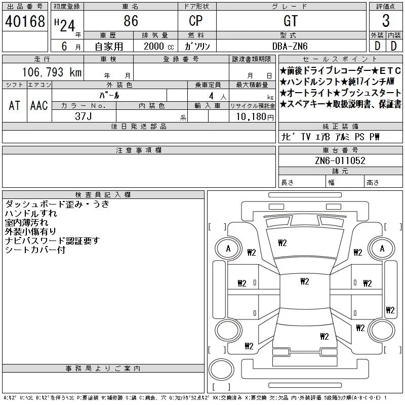405x405 pixels.
Task: Click the 注意事項欄 empty notes area
Action: point(139,171)
